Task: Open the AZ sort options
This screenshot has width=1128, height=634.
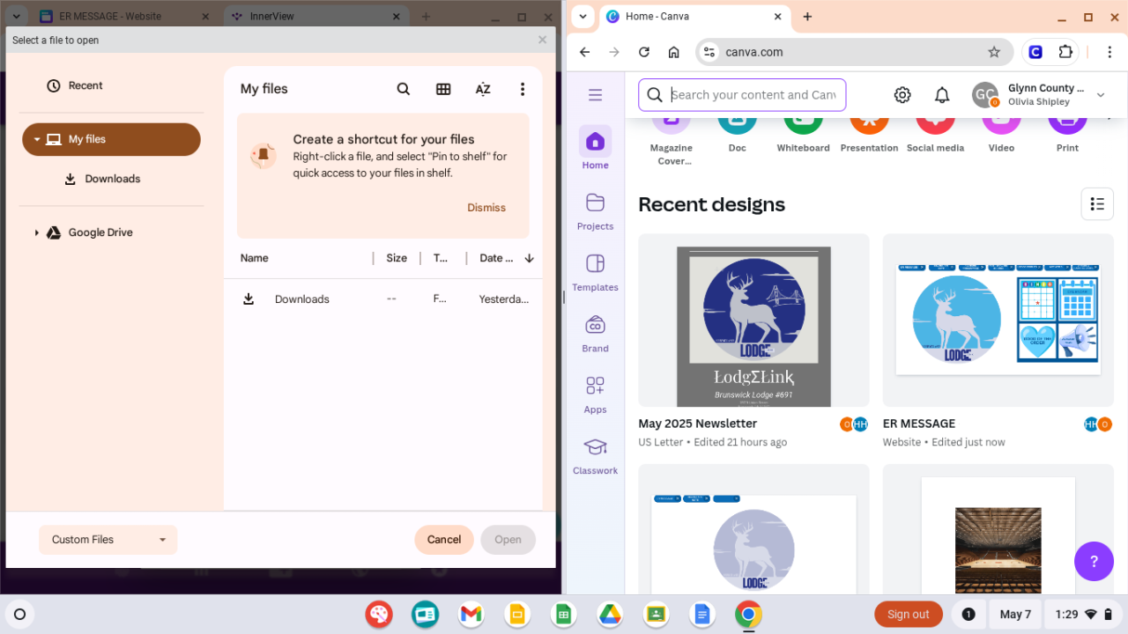Action: point(483,89)
